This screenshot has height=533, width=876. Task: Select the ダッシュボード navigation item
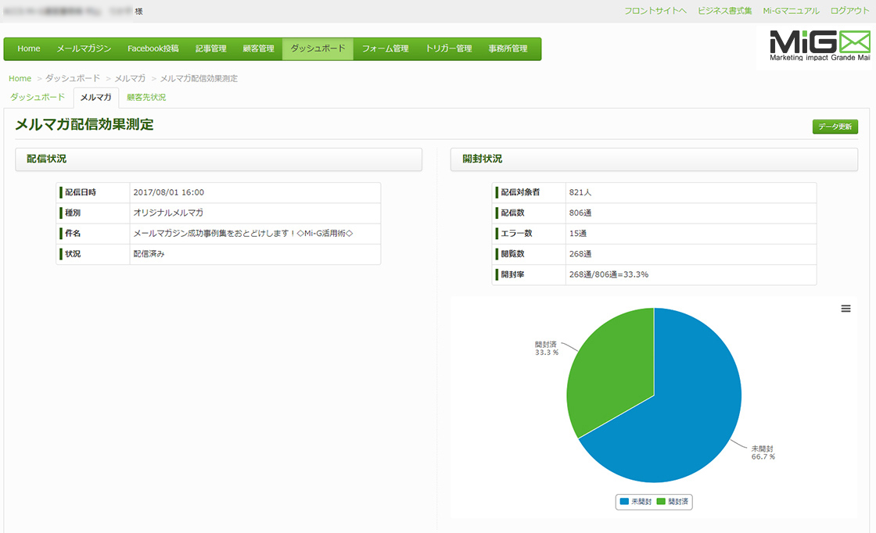(x=318, y=48)
